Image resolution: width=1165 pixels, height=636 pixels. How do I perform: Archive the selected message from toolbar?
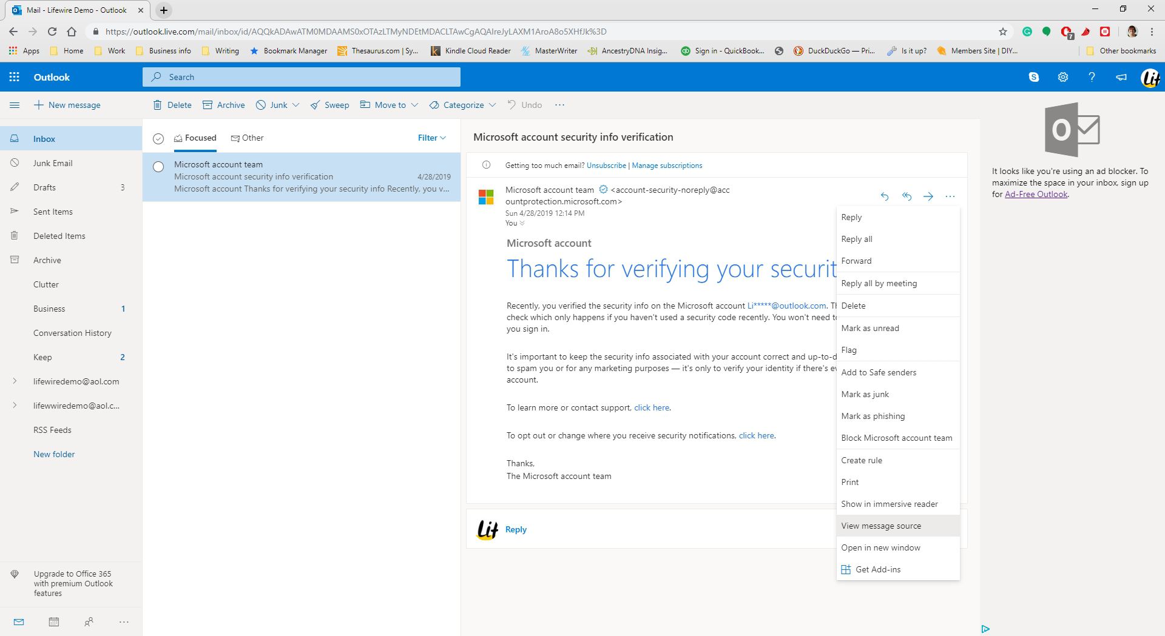click(x=224, y=105)
